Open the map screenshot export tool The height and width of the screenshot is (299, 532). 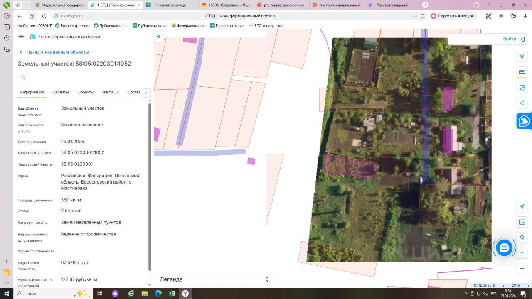tap(522, 222)
